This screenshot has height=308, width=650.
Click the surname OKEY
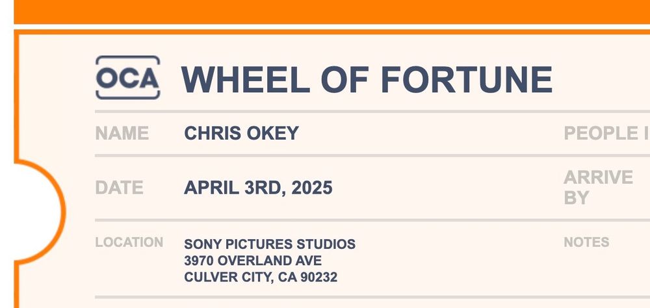point(273,133)
